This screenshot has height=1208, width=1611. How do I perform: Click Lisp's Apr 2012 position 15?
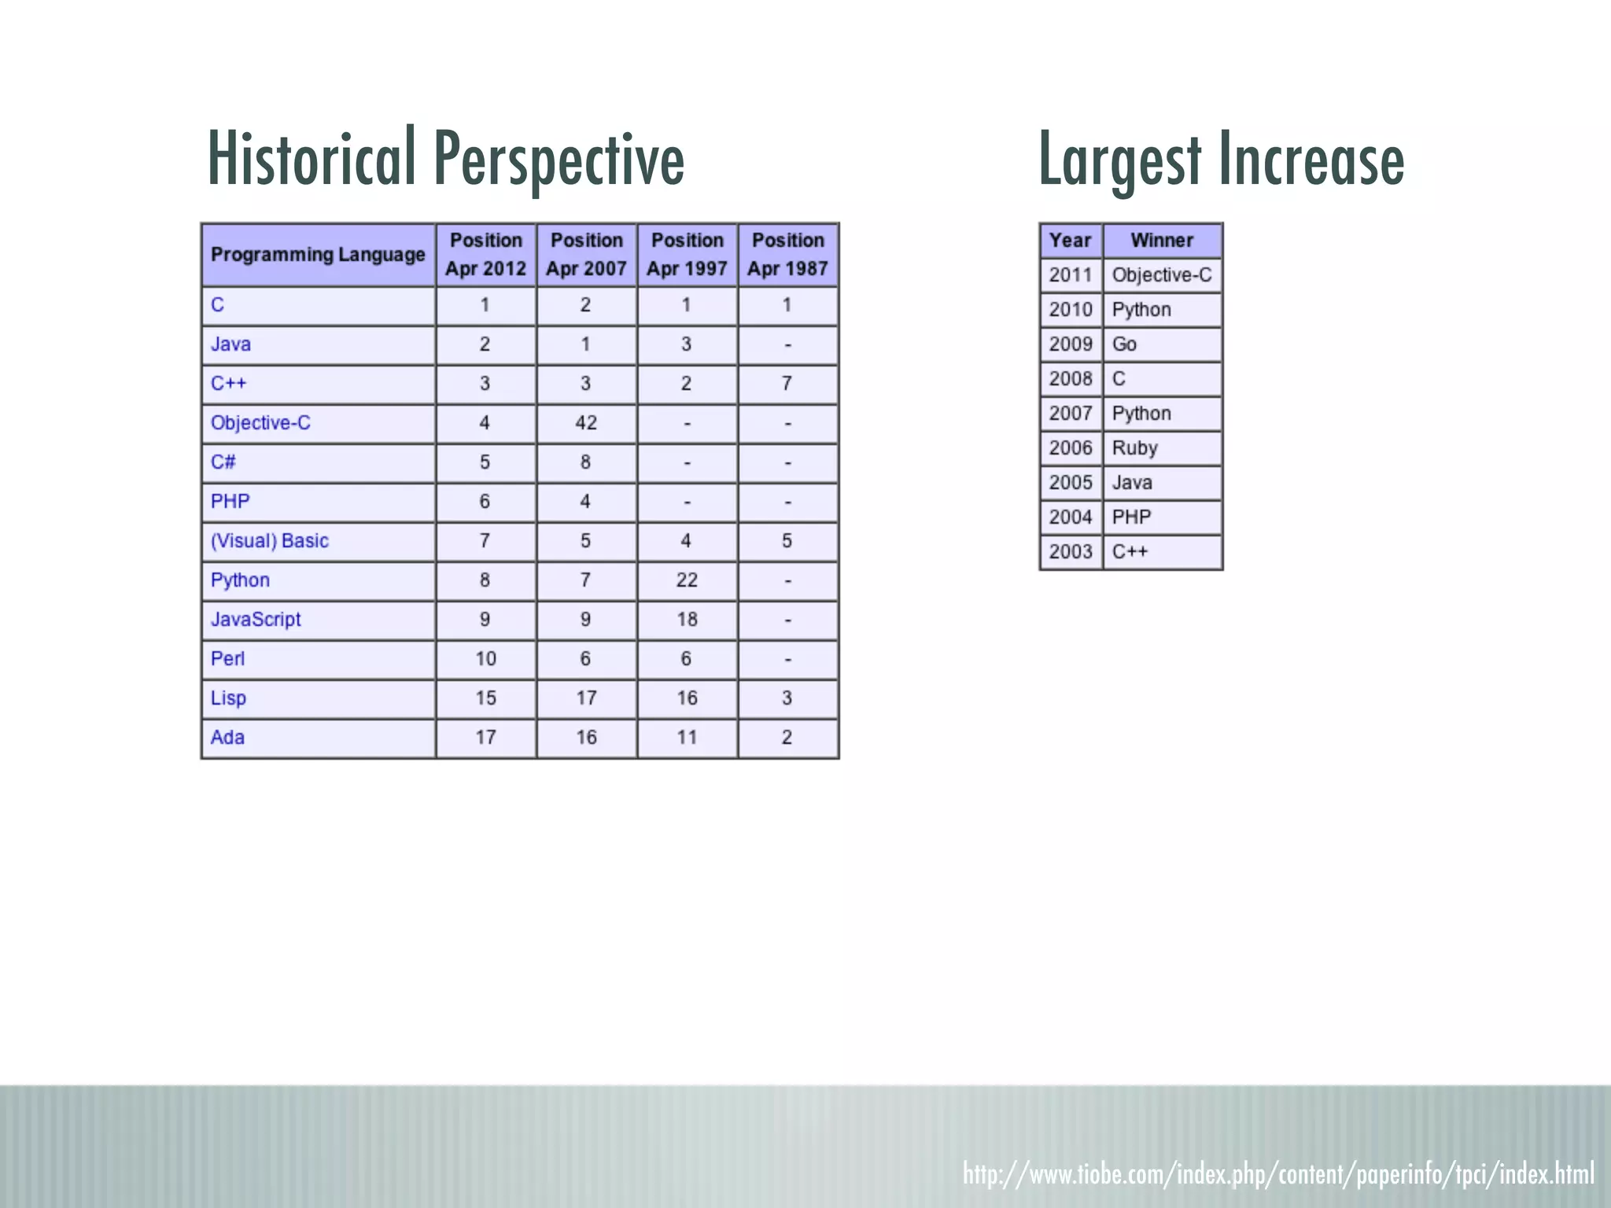(x=486, y=699)
